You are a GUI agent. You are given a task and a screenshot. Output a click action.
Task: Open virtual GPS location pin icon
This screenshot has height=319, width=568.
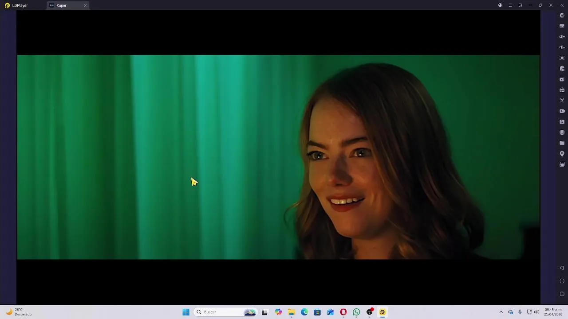point(562,154)
